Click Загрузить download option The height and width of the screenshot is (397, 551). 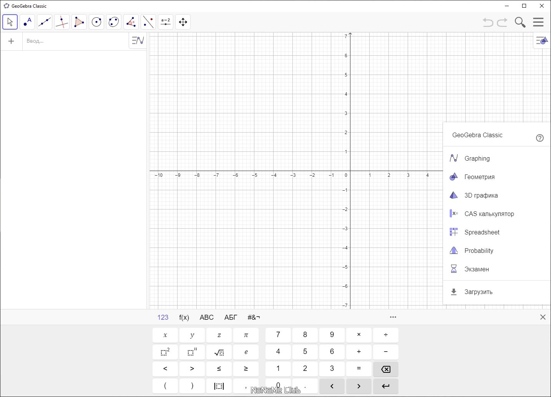(x=497, y=292)
